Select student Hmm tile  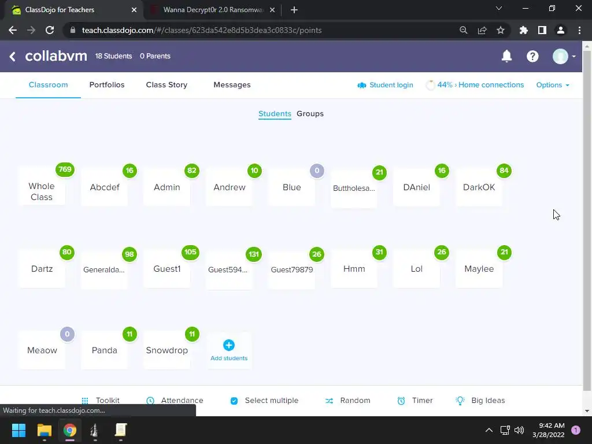(x=354, y=269)
